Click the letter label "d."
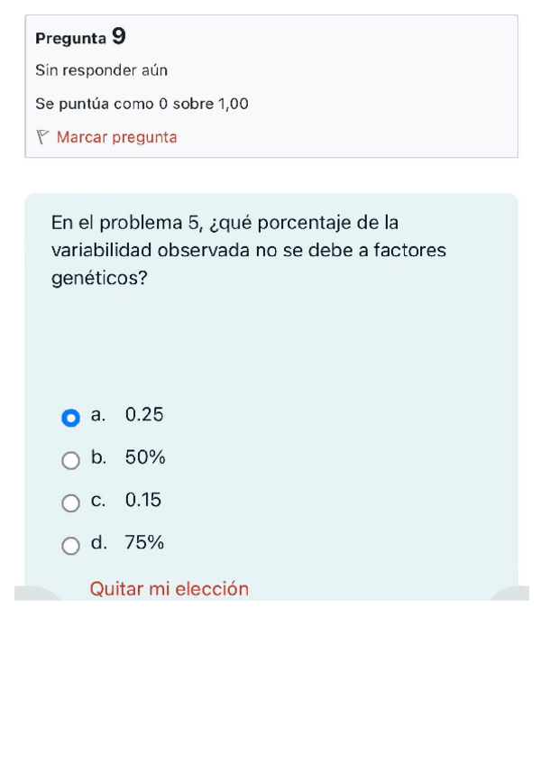541x765 pixels. [x=99, y=543]
